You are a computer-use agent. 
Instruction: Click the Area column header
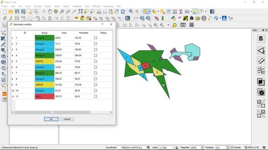point(64,33)
